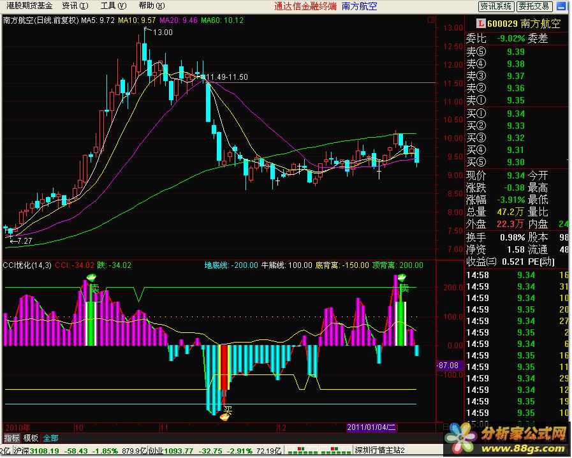Screen dimensions: 572x458
Task: Click the 资讯系统 button
Action: (496, 6)
